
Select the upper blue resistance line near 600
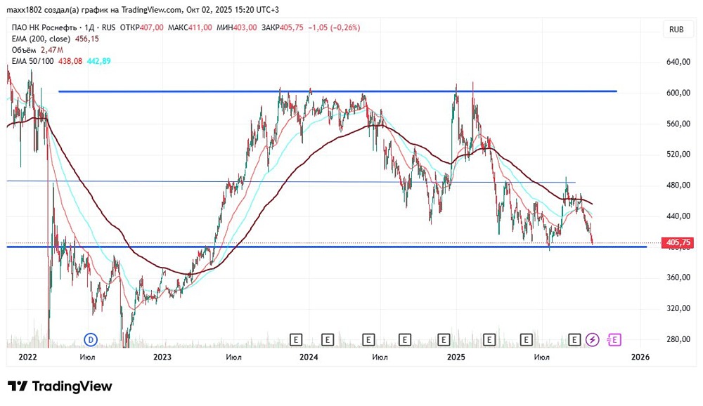pos(337,91)
